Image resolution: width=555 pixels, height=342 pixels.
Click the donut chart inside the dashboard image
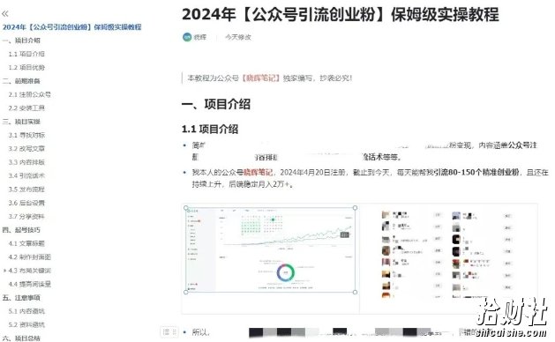(285, 272)
